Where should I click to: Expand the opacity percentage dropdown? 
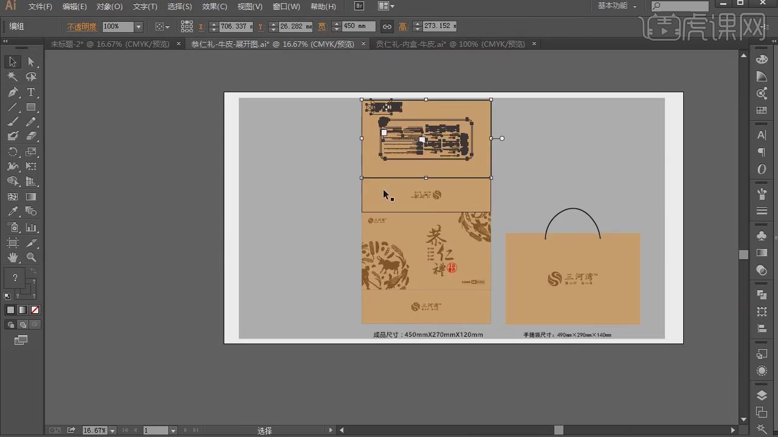click(138, 27)
